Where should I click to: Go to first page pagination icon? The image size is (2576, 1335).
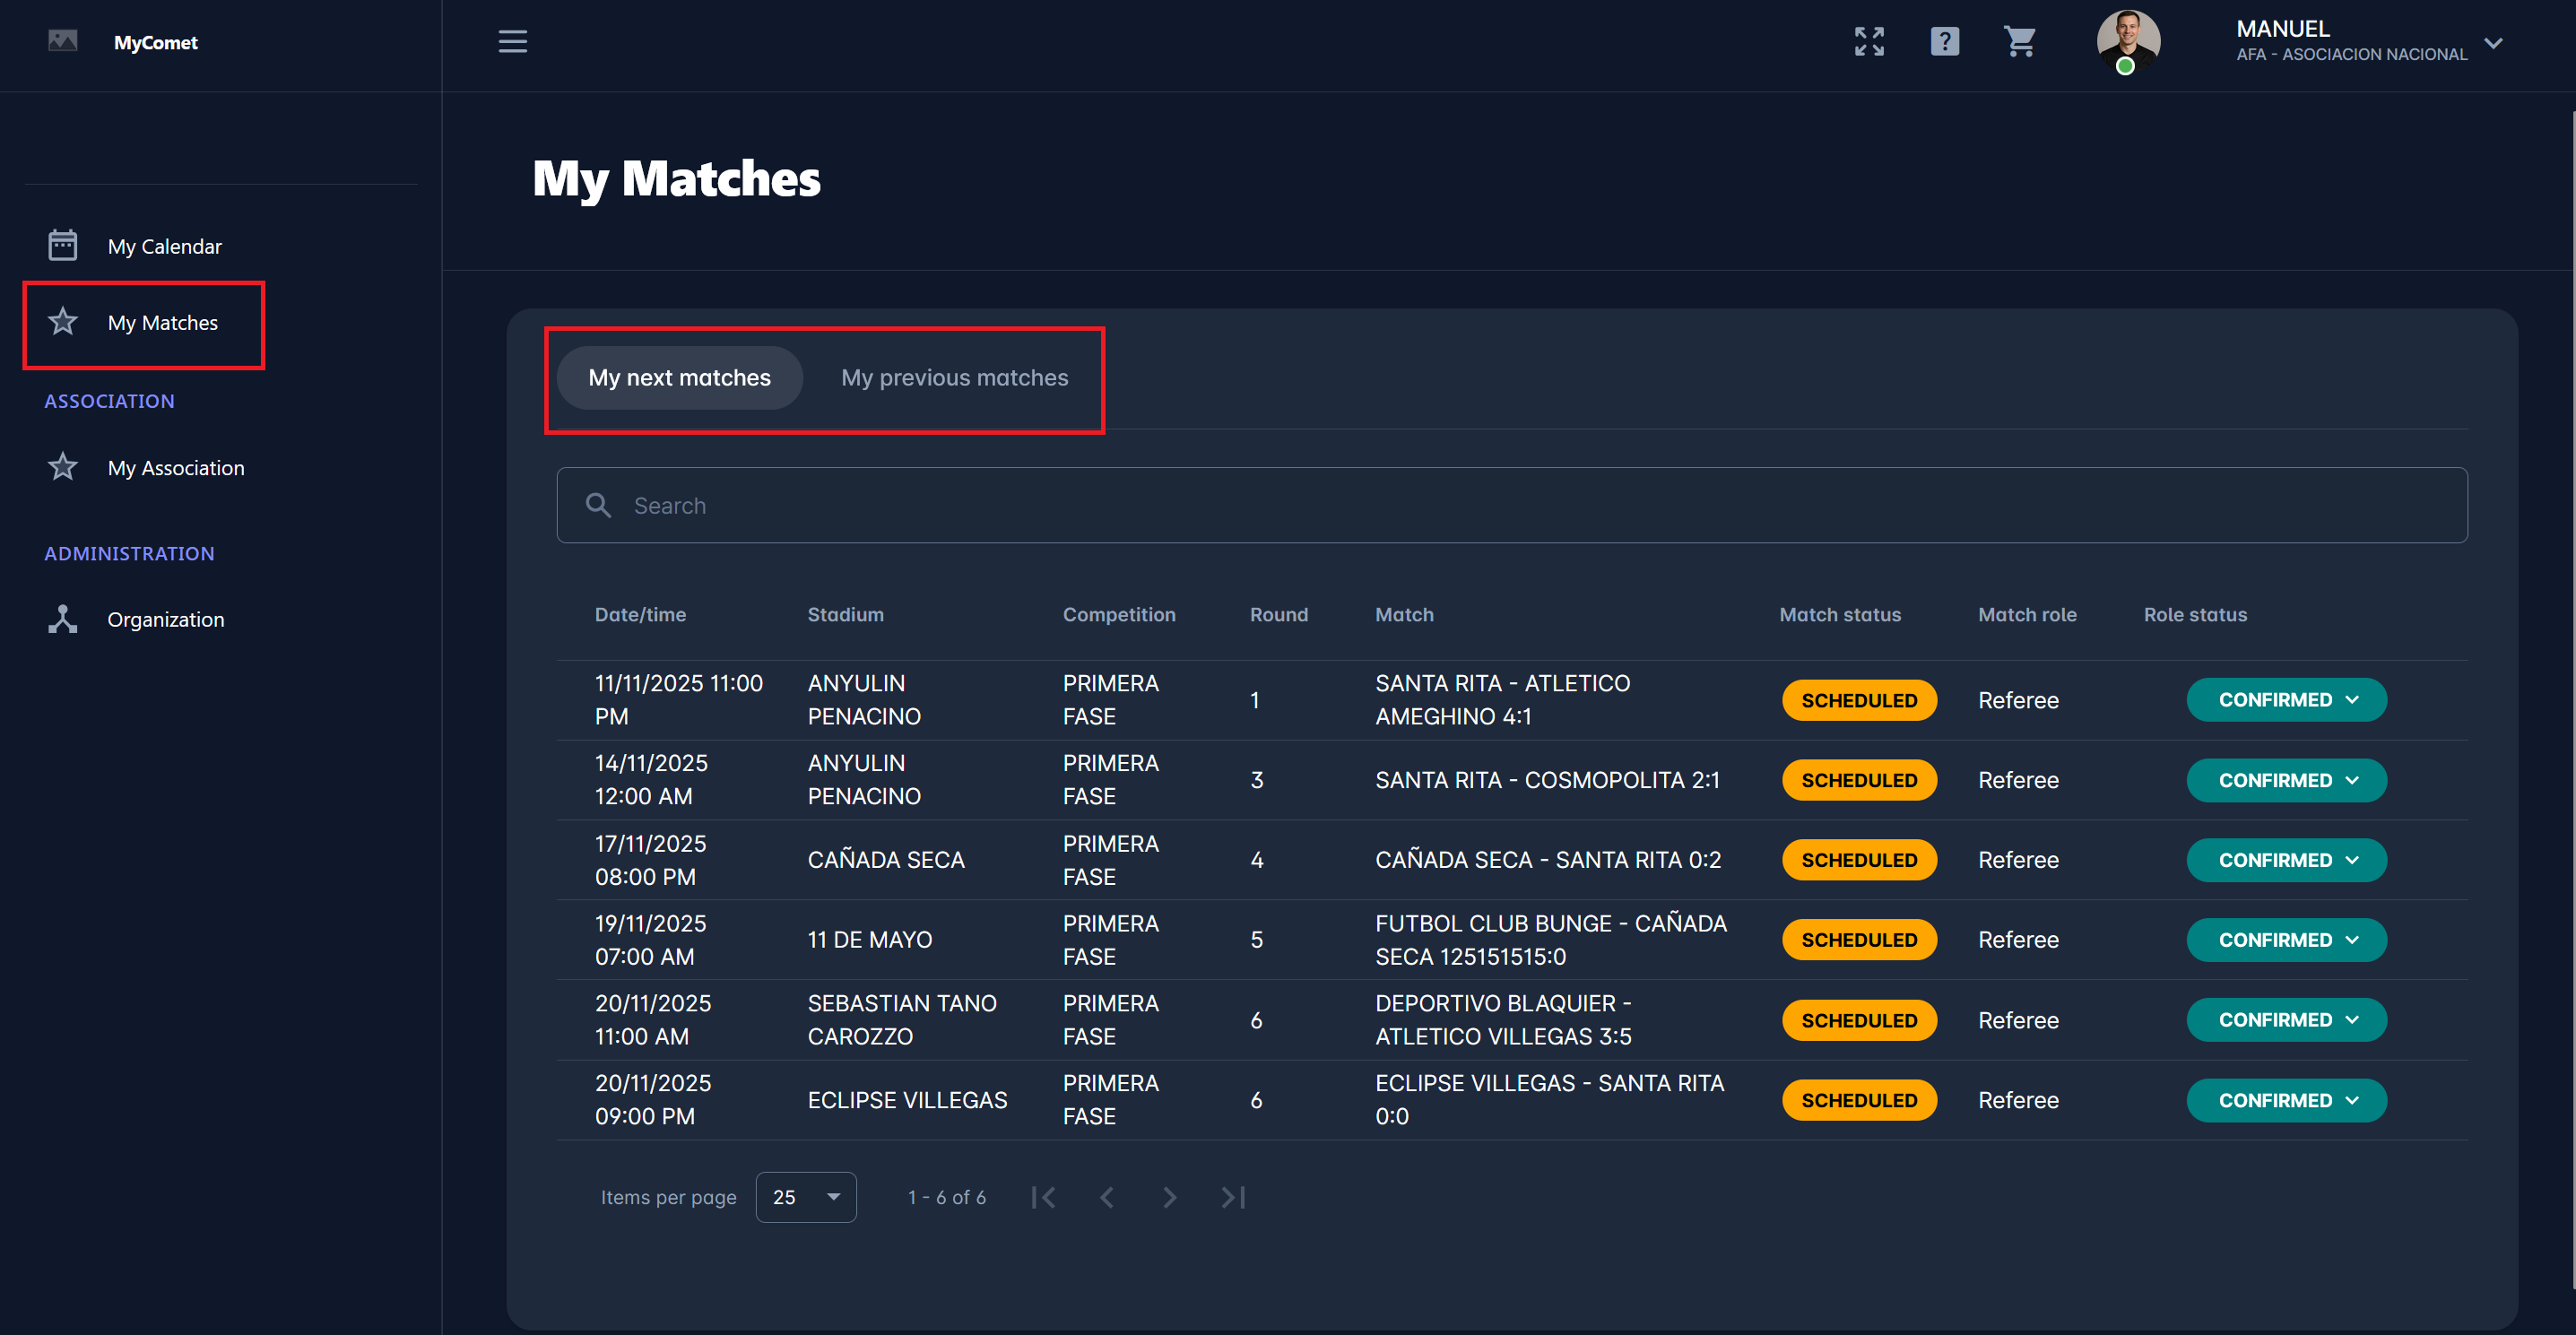point(1043,1197)
